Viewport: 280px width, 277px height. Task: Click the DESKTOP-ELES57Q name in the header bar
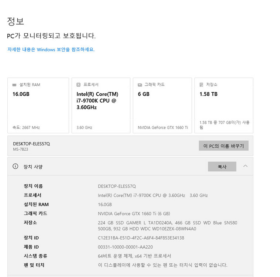31,144
